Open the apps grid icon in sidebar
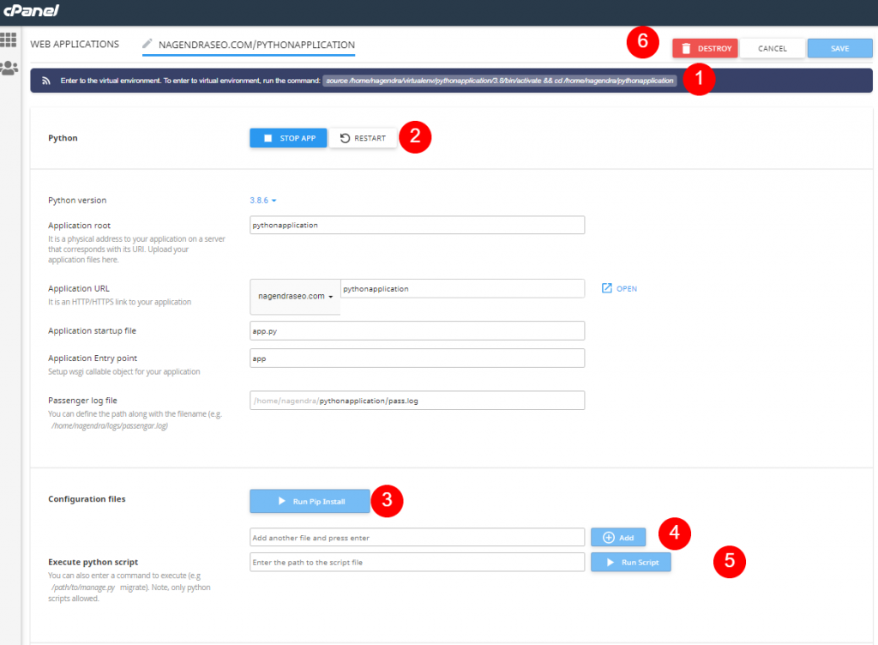 (9, 39)
